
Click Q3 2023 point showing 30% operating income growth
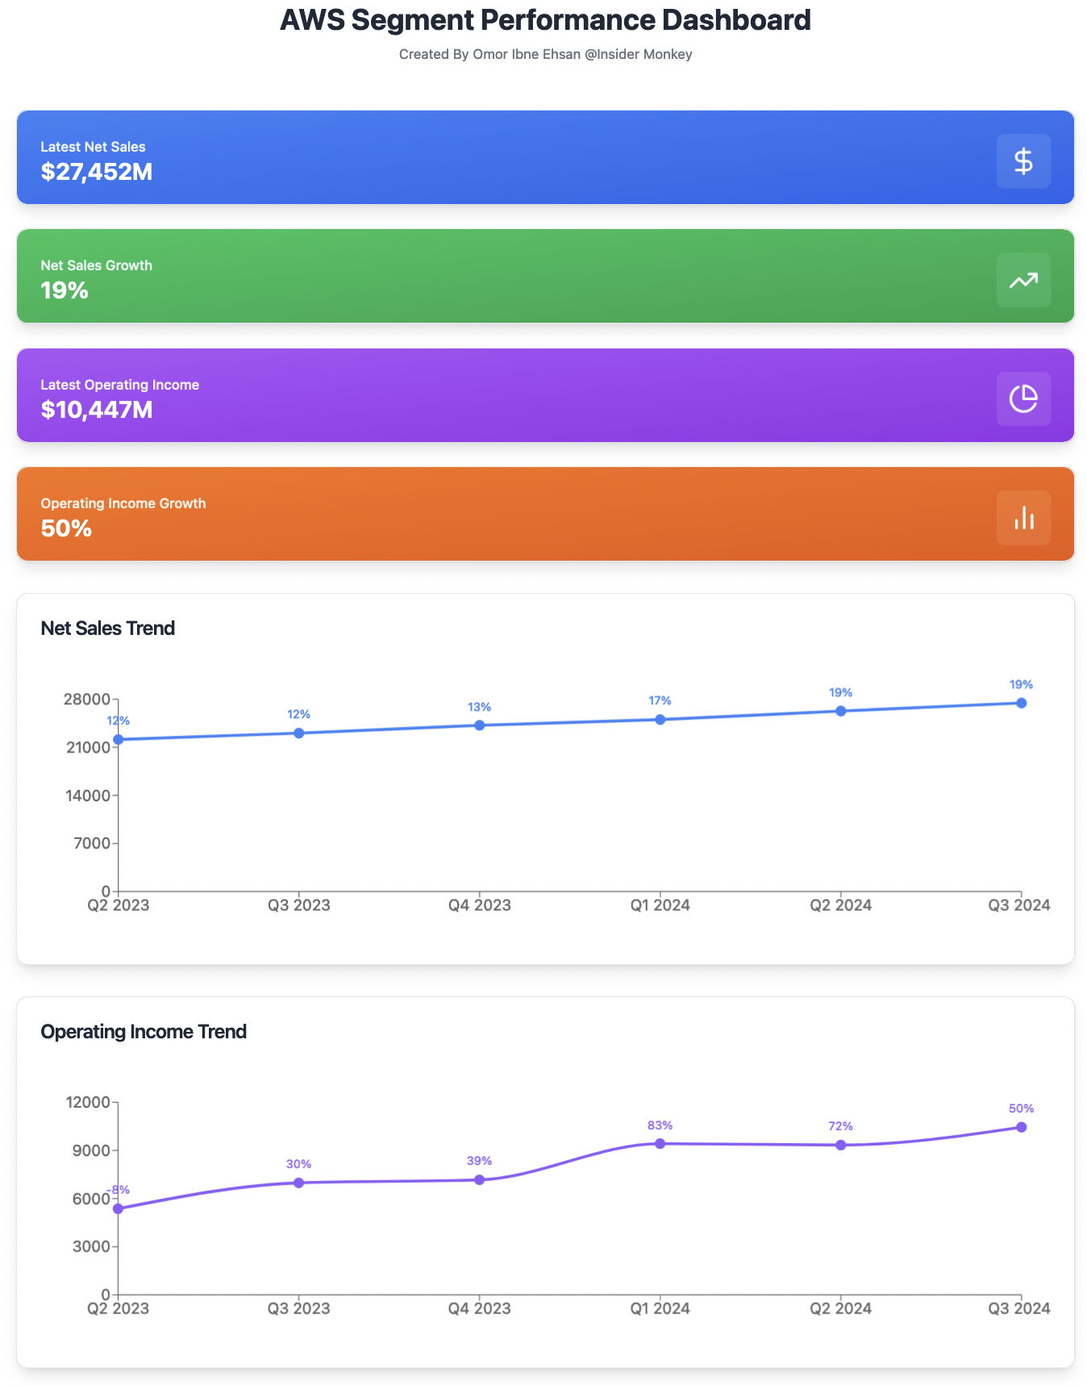pyautogui.click(x=298, y=1183)
